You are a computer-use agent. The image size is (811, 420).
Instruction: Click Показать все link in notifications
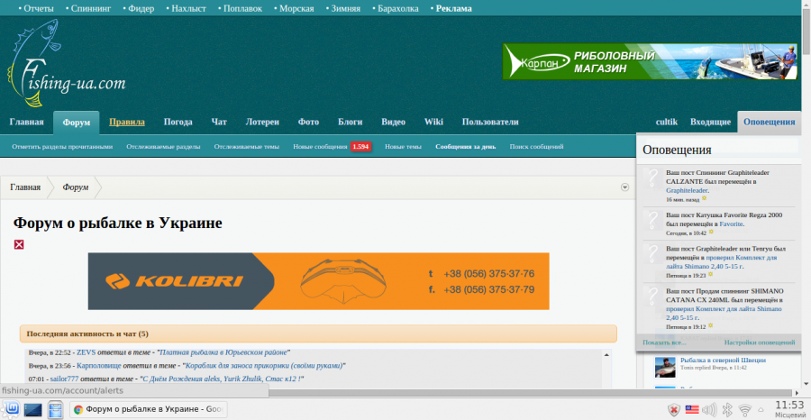tap(664, 342)
